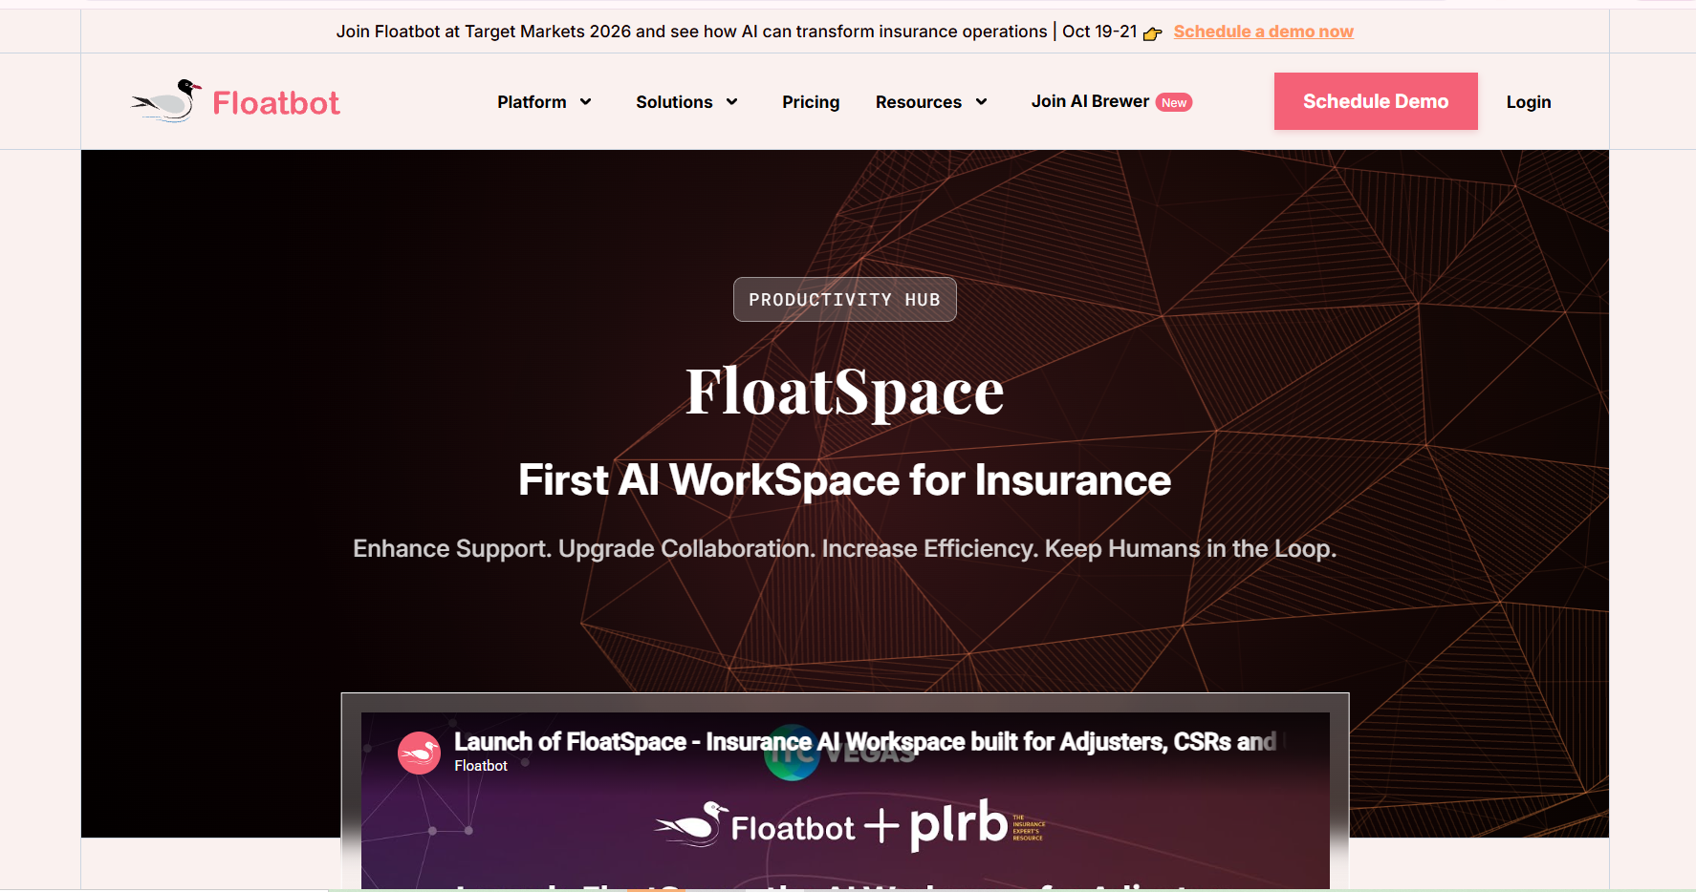Click the New badge beside AI Brewer

(1174, 103)
